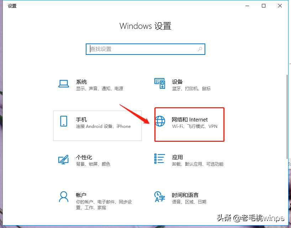Open the Apps list icon
The height and width of the screenshot is (228, 291).
[x=160, y=159]
